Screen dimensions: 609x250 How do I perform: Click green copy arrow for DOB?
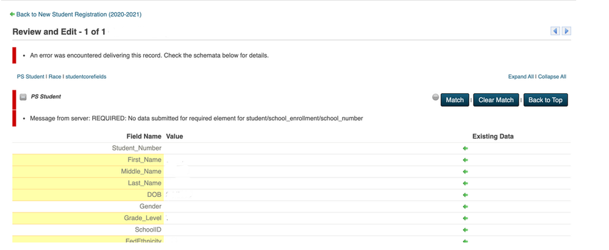465,195
